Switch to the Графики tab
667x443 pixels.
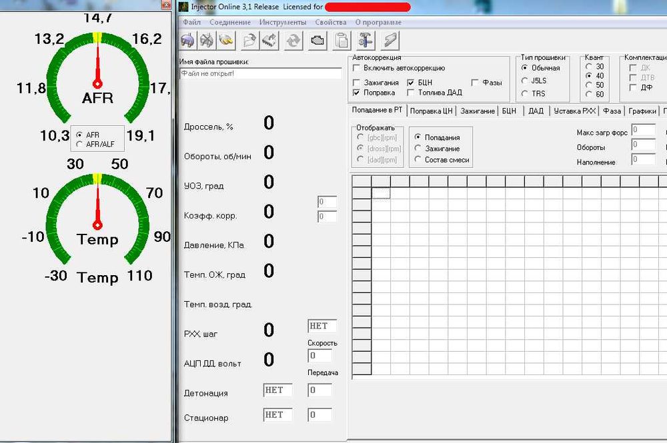[642, 111]
